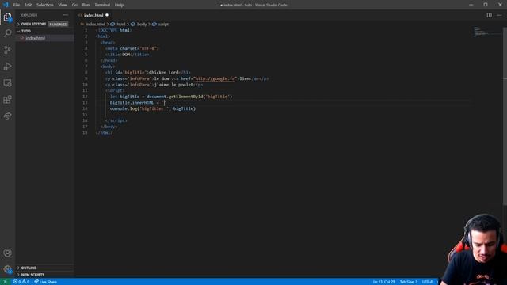Image resolution: width=507 pixels, height=285 pixels.
Task: Click index.html breadcrumb segment
Action: (x=95, y=25)
